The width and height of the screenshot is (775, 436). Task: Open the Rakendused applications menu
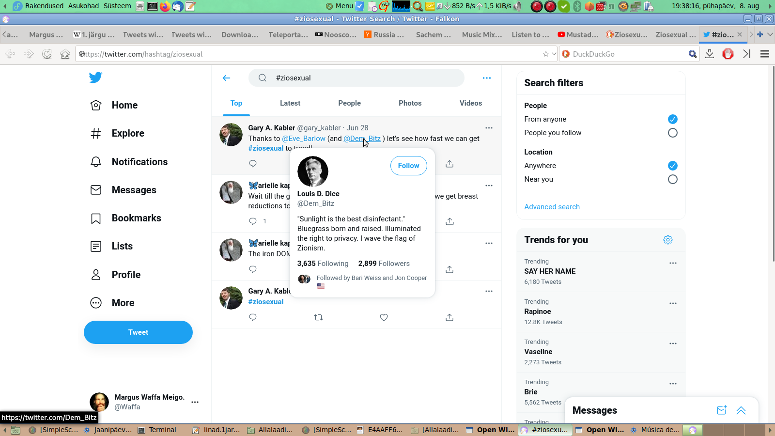click(44, 6)
